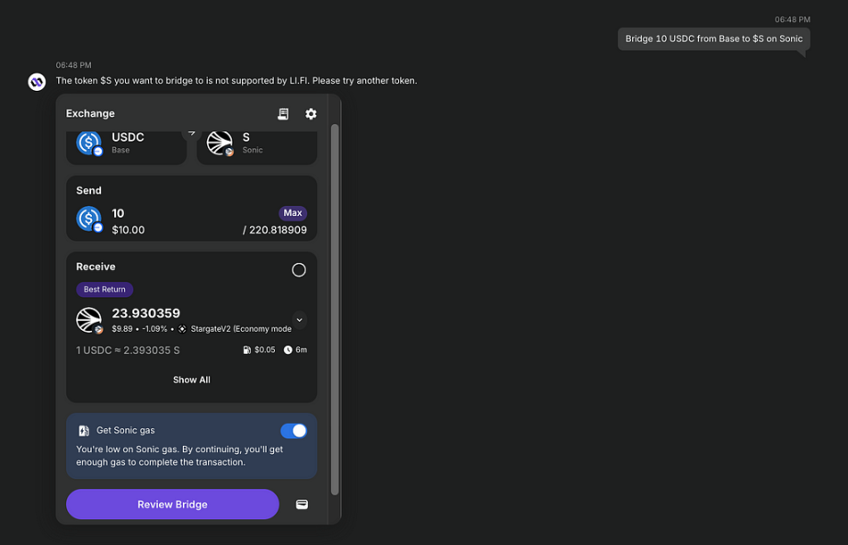Click the send amount field showing 10
The image size is (848, 545).
118,213
